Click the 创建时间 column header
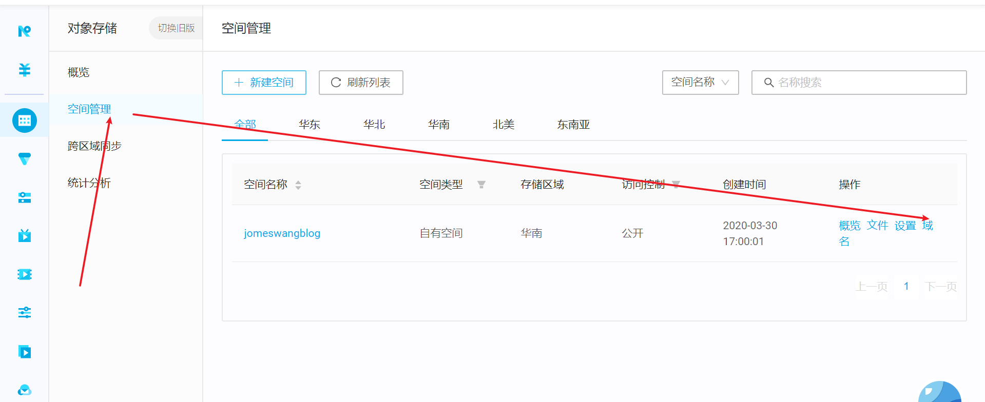 [744, 185]
